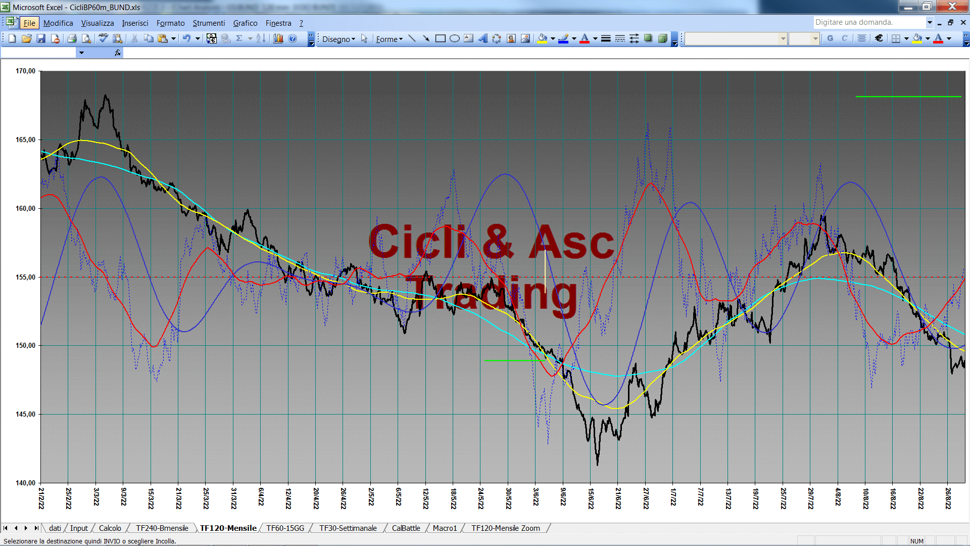Toggle italic formatting C button
This screenshot has height=546, width=970.
click(844, 38)
